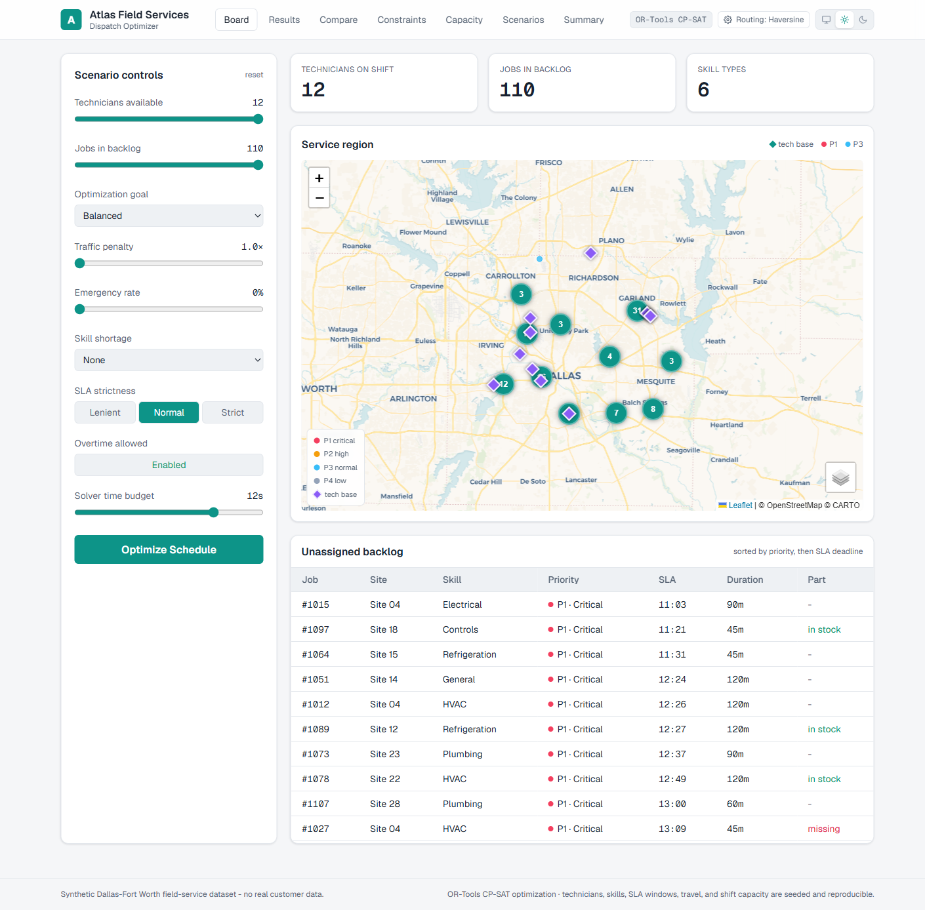Click the Atlas 'A' logo icon
Viewport: 925px width, 910px height.
tap(71, 20)
